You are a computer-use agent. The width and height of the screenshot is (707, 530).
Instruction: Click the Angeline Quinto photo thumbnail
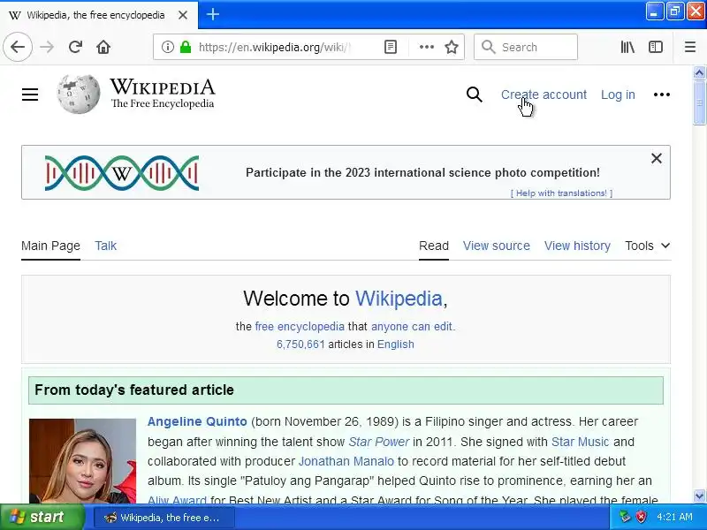tap(82, 461)
